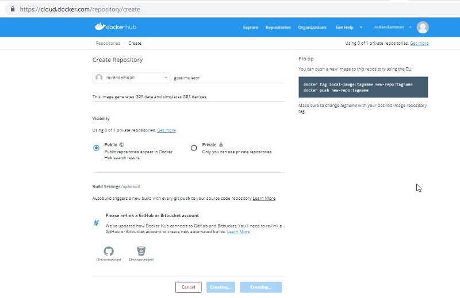Open Organizations in the navigation bar
Viewport: 460px width, 298px height.
coord(312,27)
